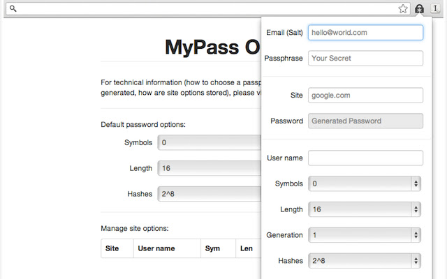Select the Generated Password field
The width and height of the screenshot is (447, 279).
(365, 121)
